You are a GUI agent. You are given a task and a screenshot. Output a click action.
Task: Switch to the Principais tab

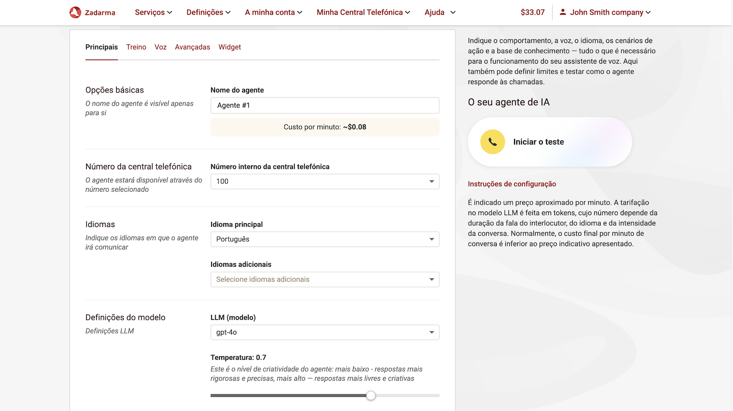coord(101,47)
